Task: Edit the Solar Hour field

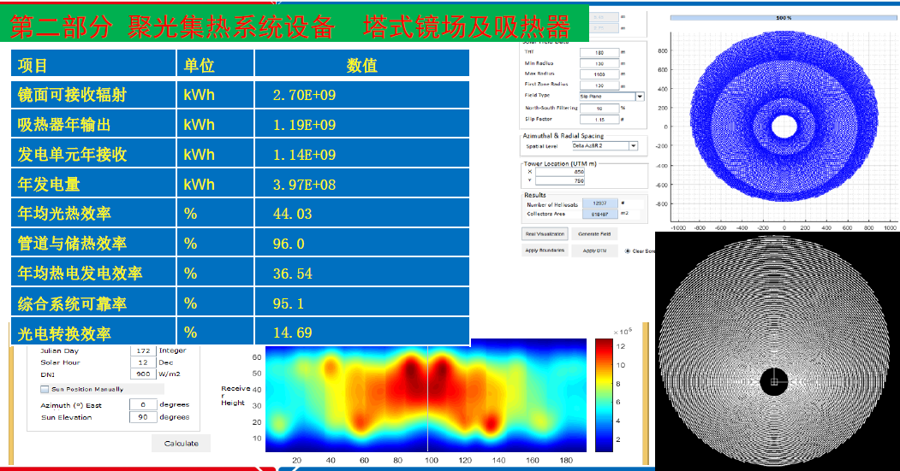Action: coord(143,362)
